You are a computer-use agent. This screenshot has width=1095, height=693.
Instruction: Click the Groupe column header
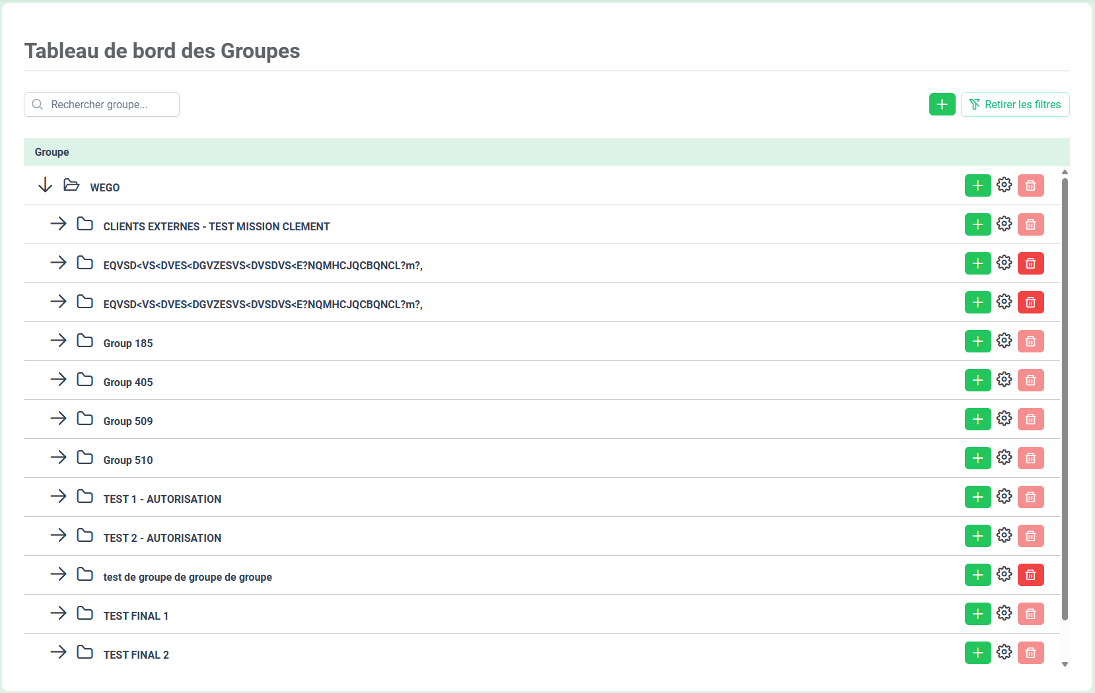coord(52,152)
